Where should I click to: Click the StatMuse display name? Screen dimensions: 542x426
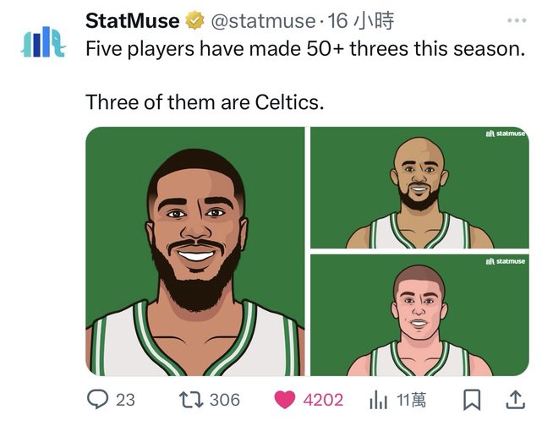click(x=132, y=20)
